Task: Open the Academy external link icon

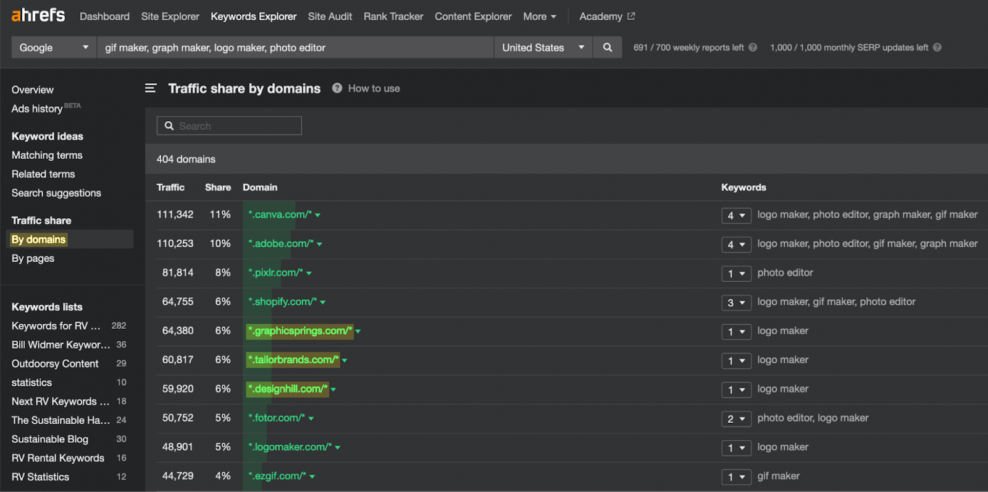Action: pyautogui.click(x=631, y=17)
